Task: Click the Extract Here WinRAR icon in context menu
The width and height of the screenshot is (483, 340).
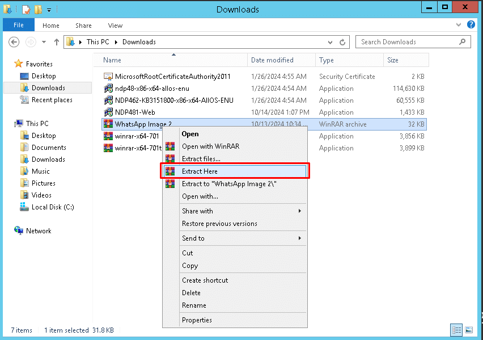Action: [170, 171]
